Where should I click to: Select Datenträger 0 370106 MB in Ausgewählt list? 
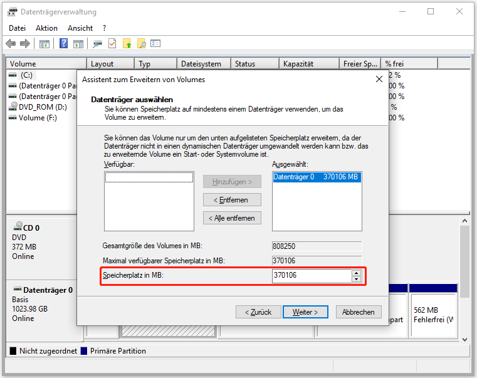pyautogui.click(x=317, y=177)
